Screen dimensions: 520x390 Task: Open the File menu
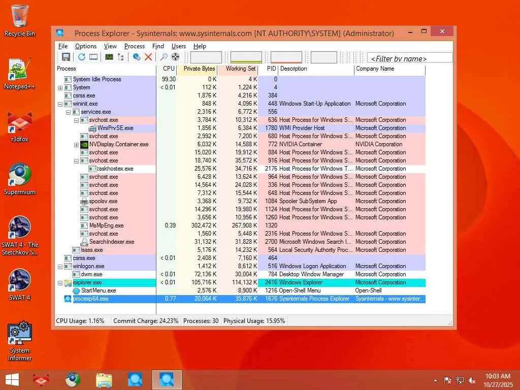62,46
